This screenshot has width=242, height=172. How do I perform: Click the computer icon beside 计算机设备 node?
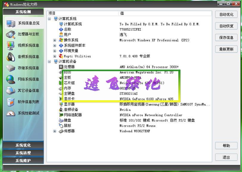pyautogui.click(x=56, y=61)
